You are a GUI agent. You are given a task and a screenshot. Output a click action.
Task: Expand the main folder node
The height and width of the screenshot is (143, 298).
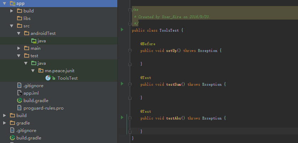[19, 48]
